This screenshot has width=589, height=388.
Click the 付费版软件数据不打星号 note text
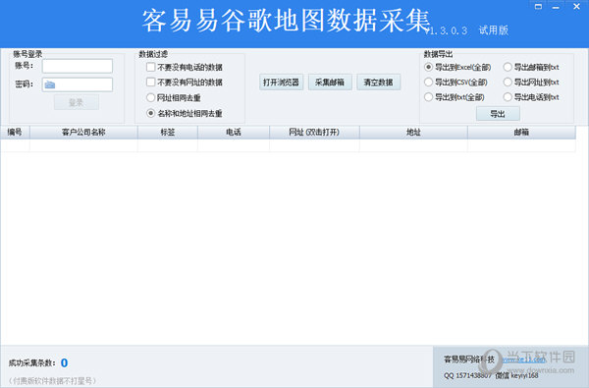52,381
